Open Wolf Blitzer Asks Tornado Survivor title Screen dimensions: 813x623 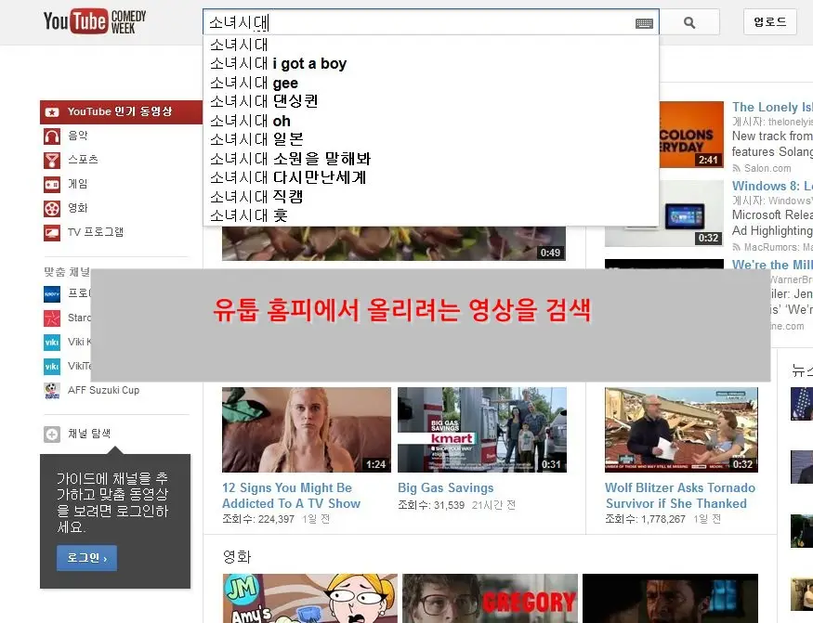click(x=680, y=496)
